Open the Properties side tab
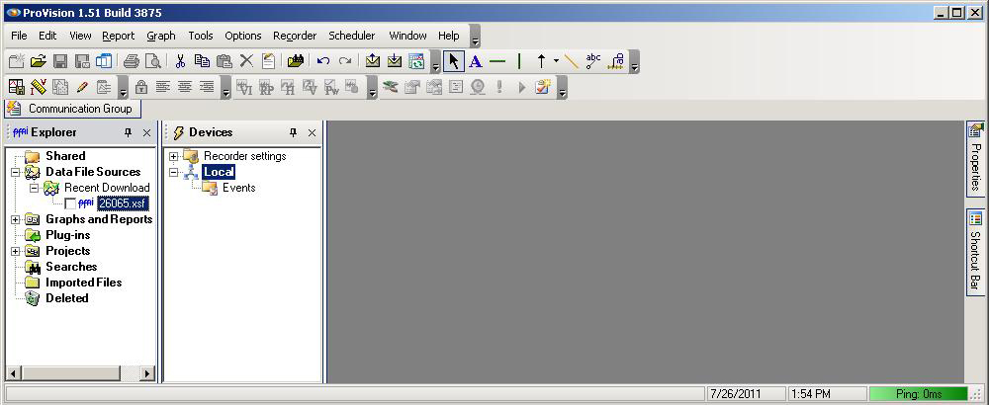 click(x=976, y=159)
